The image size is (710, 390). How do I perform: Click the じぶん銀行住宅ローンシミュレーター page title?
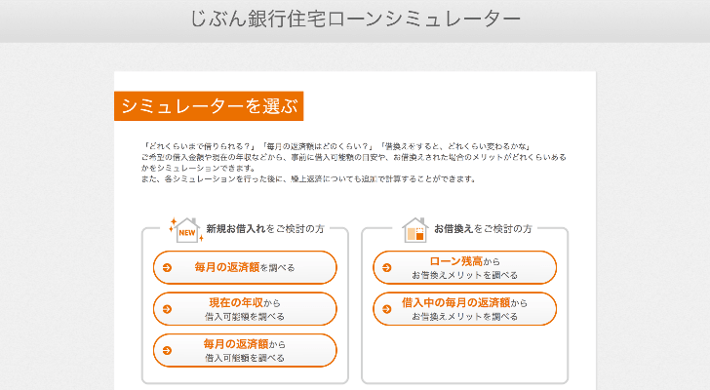[x=355, y=19]
